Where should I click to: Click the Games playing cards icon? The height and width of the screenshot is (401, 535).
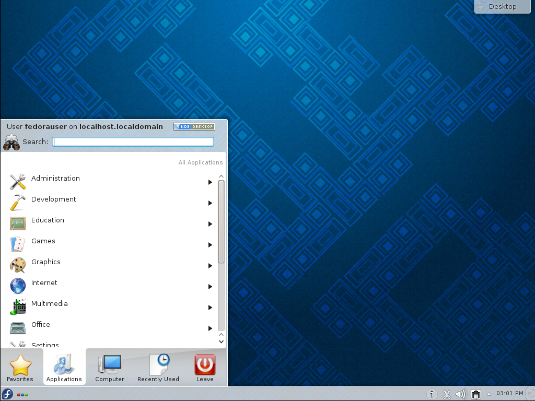[x=17, y=244]
